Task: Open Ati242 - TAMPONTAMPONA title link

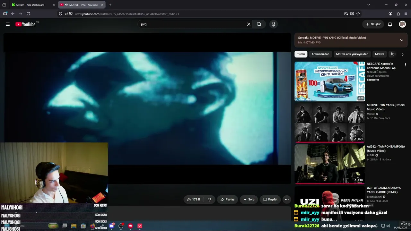Action: (x=386, y=149)
